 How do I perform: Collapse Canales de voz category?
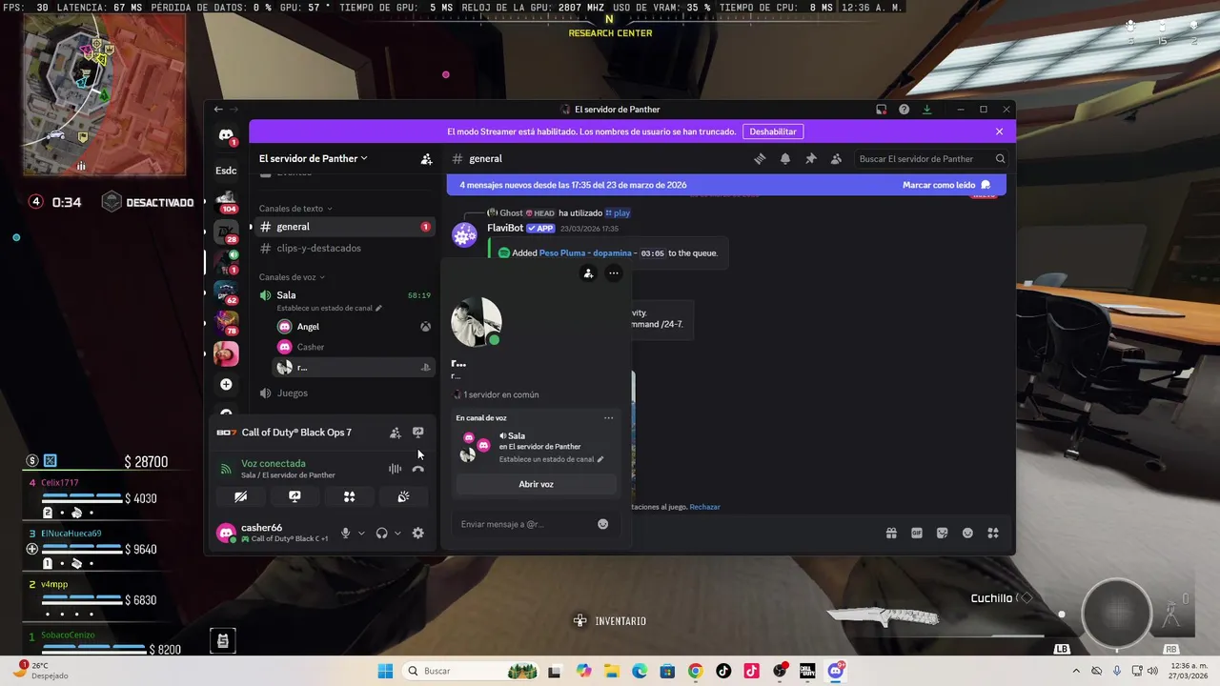[x=293, y=277]
